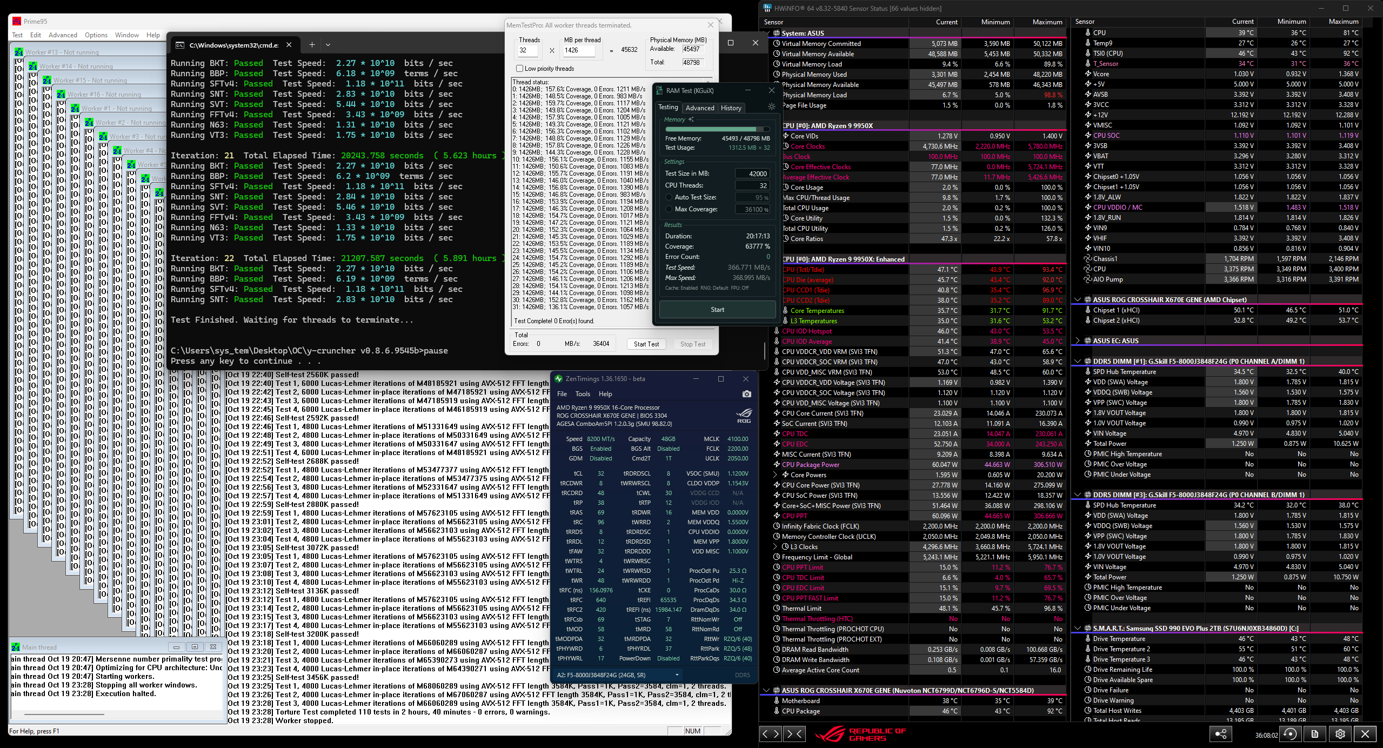Click the HWiNFO expand sensor columns left-right arrows icon

770,733
